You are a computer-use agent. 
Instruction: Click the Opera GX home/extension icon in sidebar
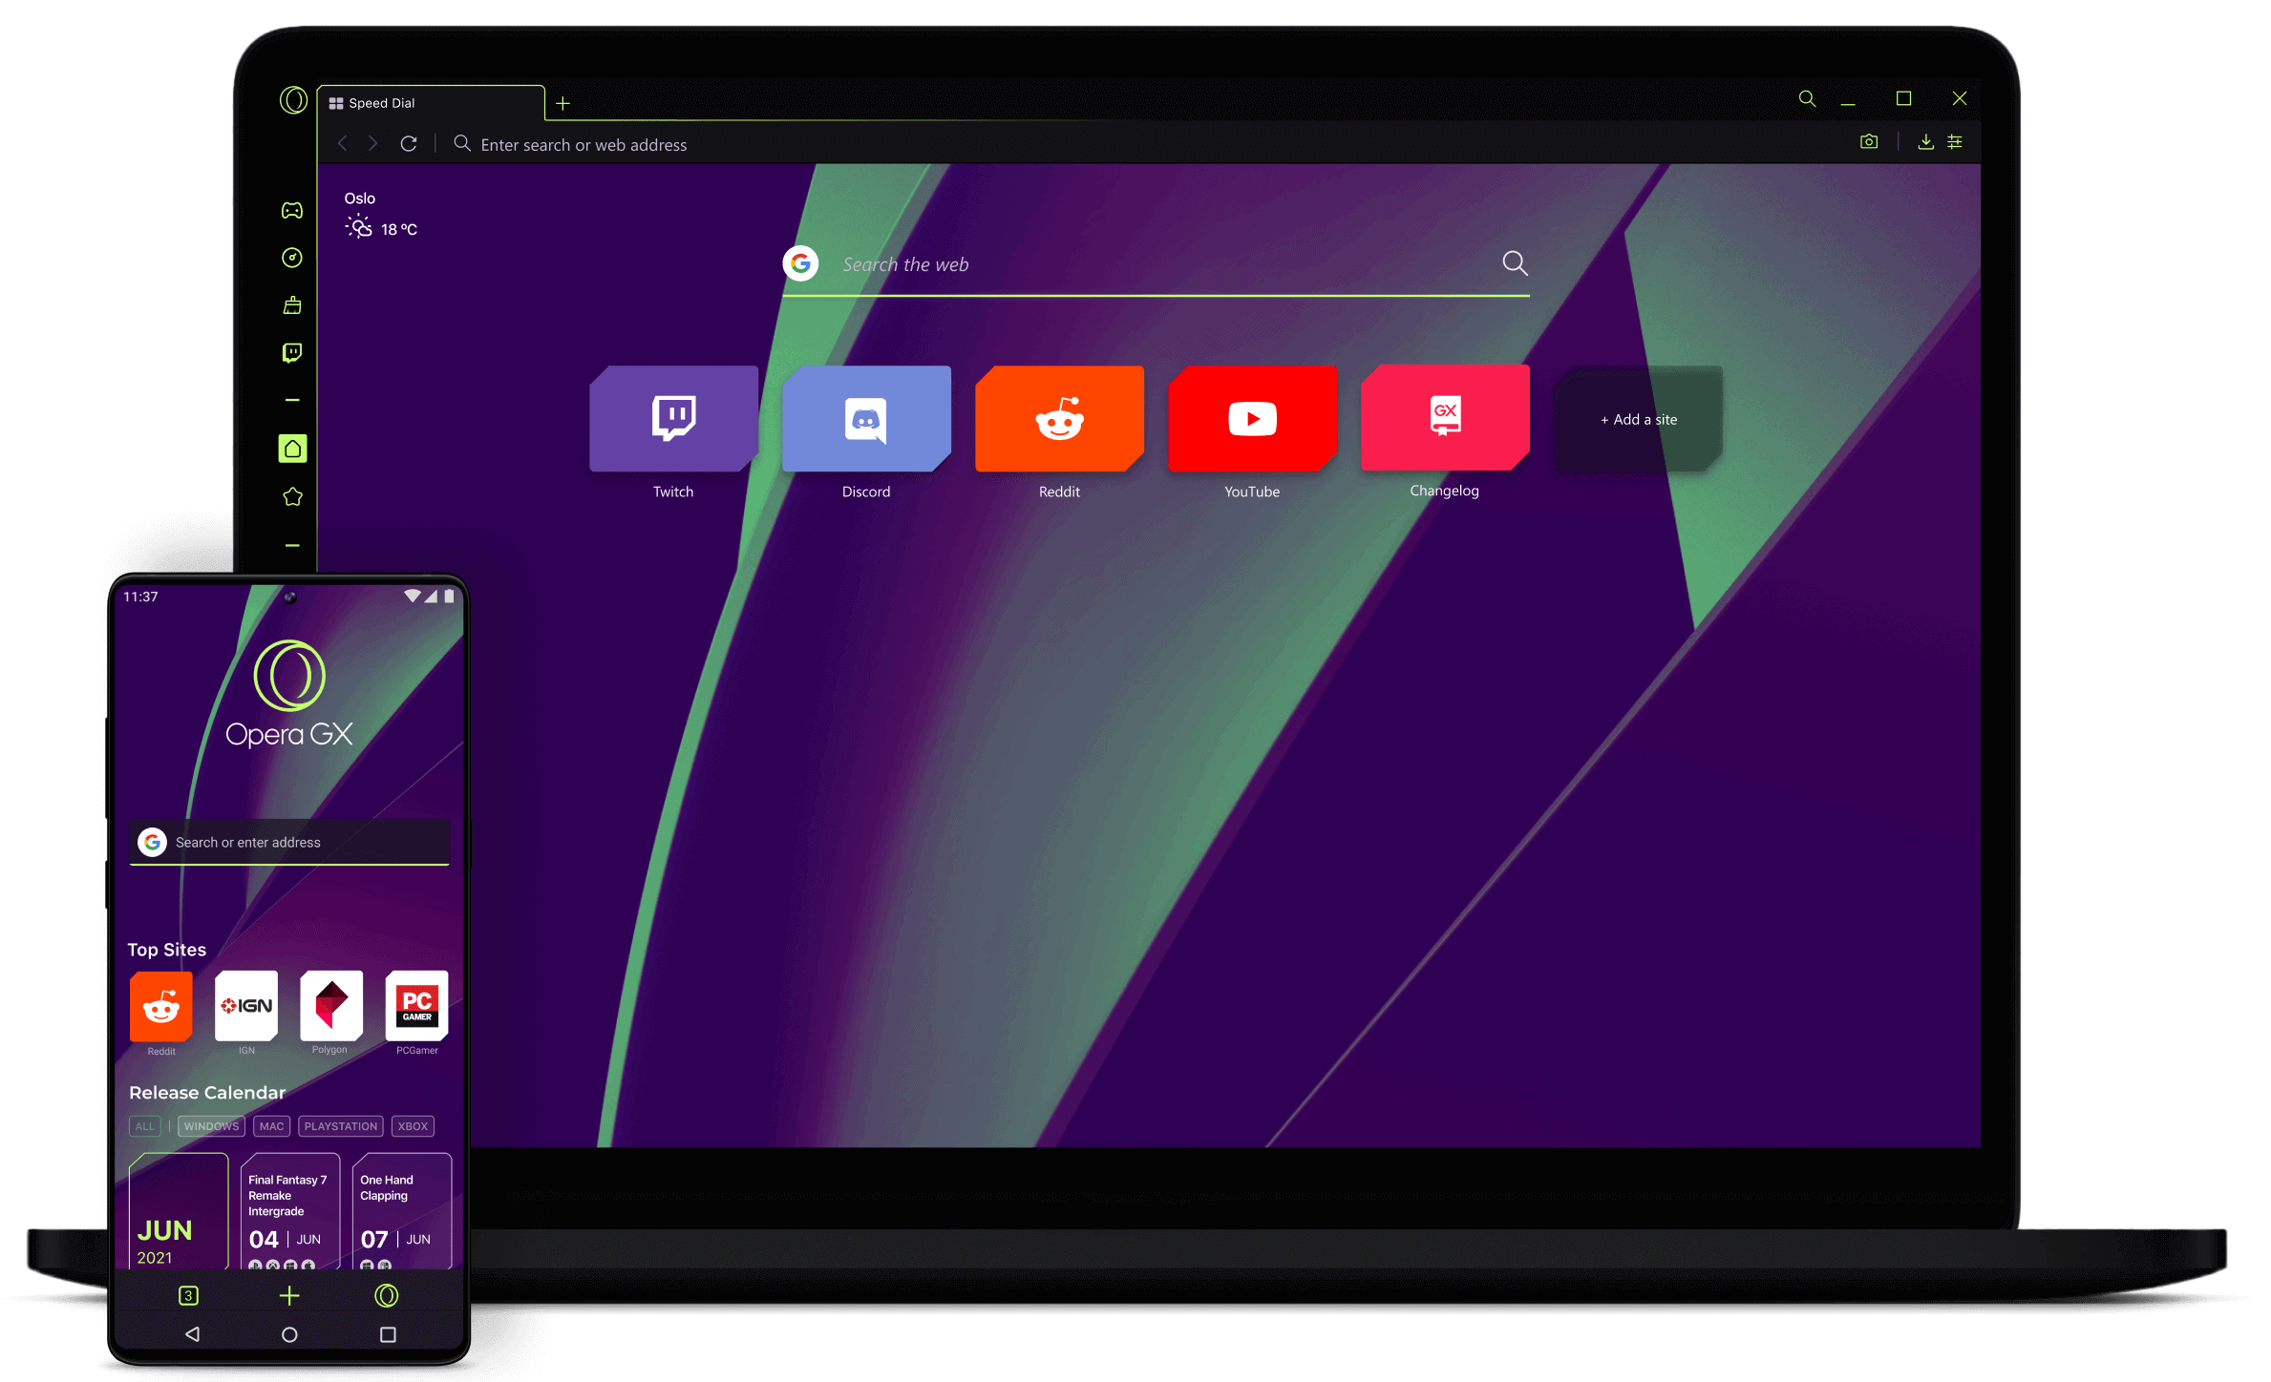pos(293,448)
